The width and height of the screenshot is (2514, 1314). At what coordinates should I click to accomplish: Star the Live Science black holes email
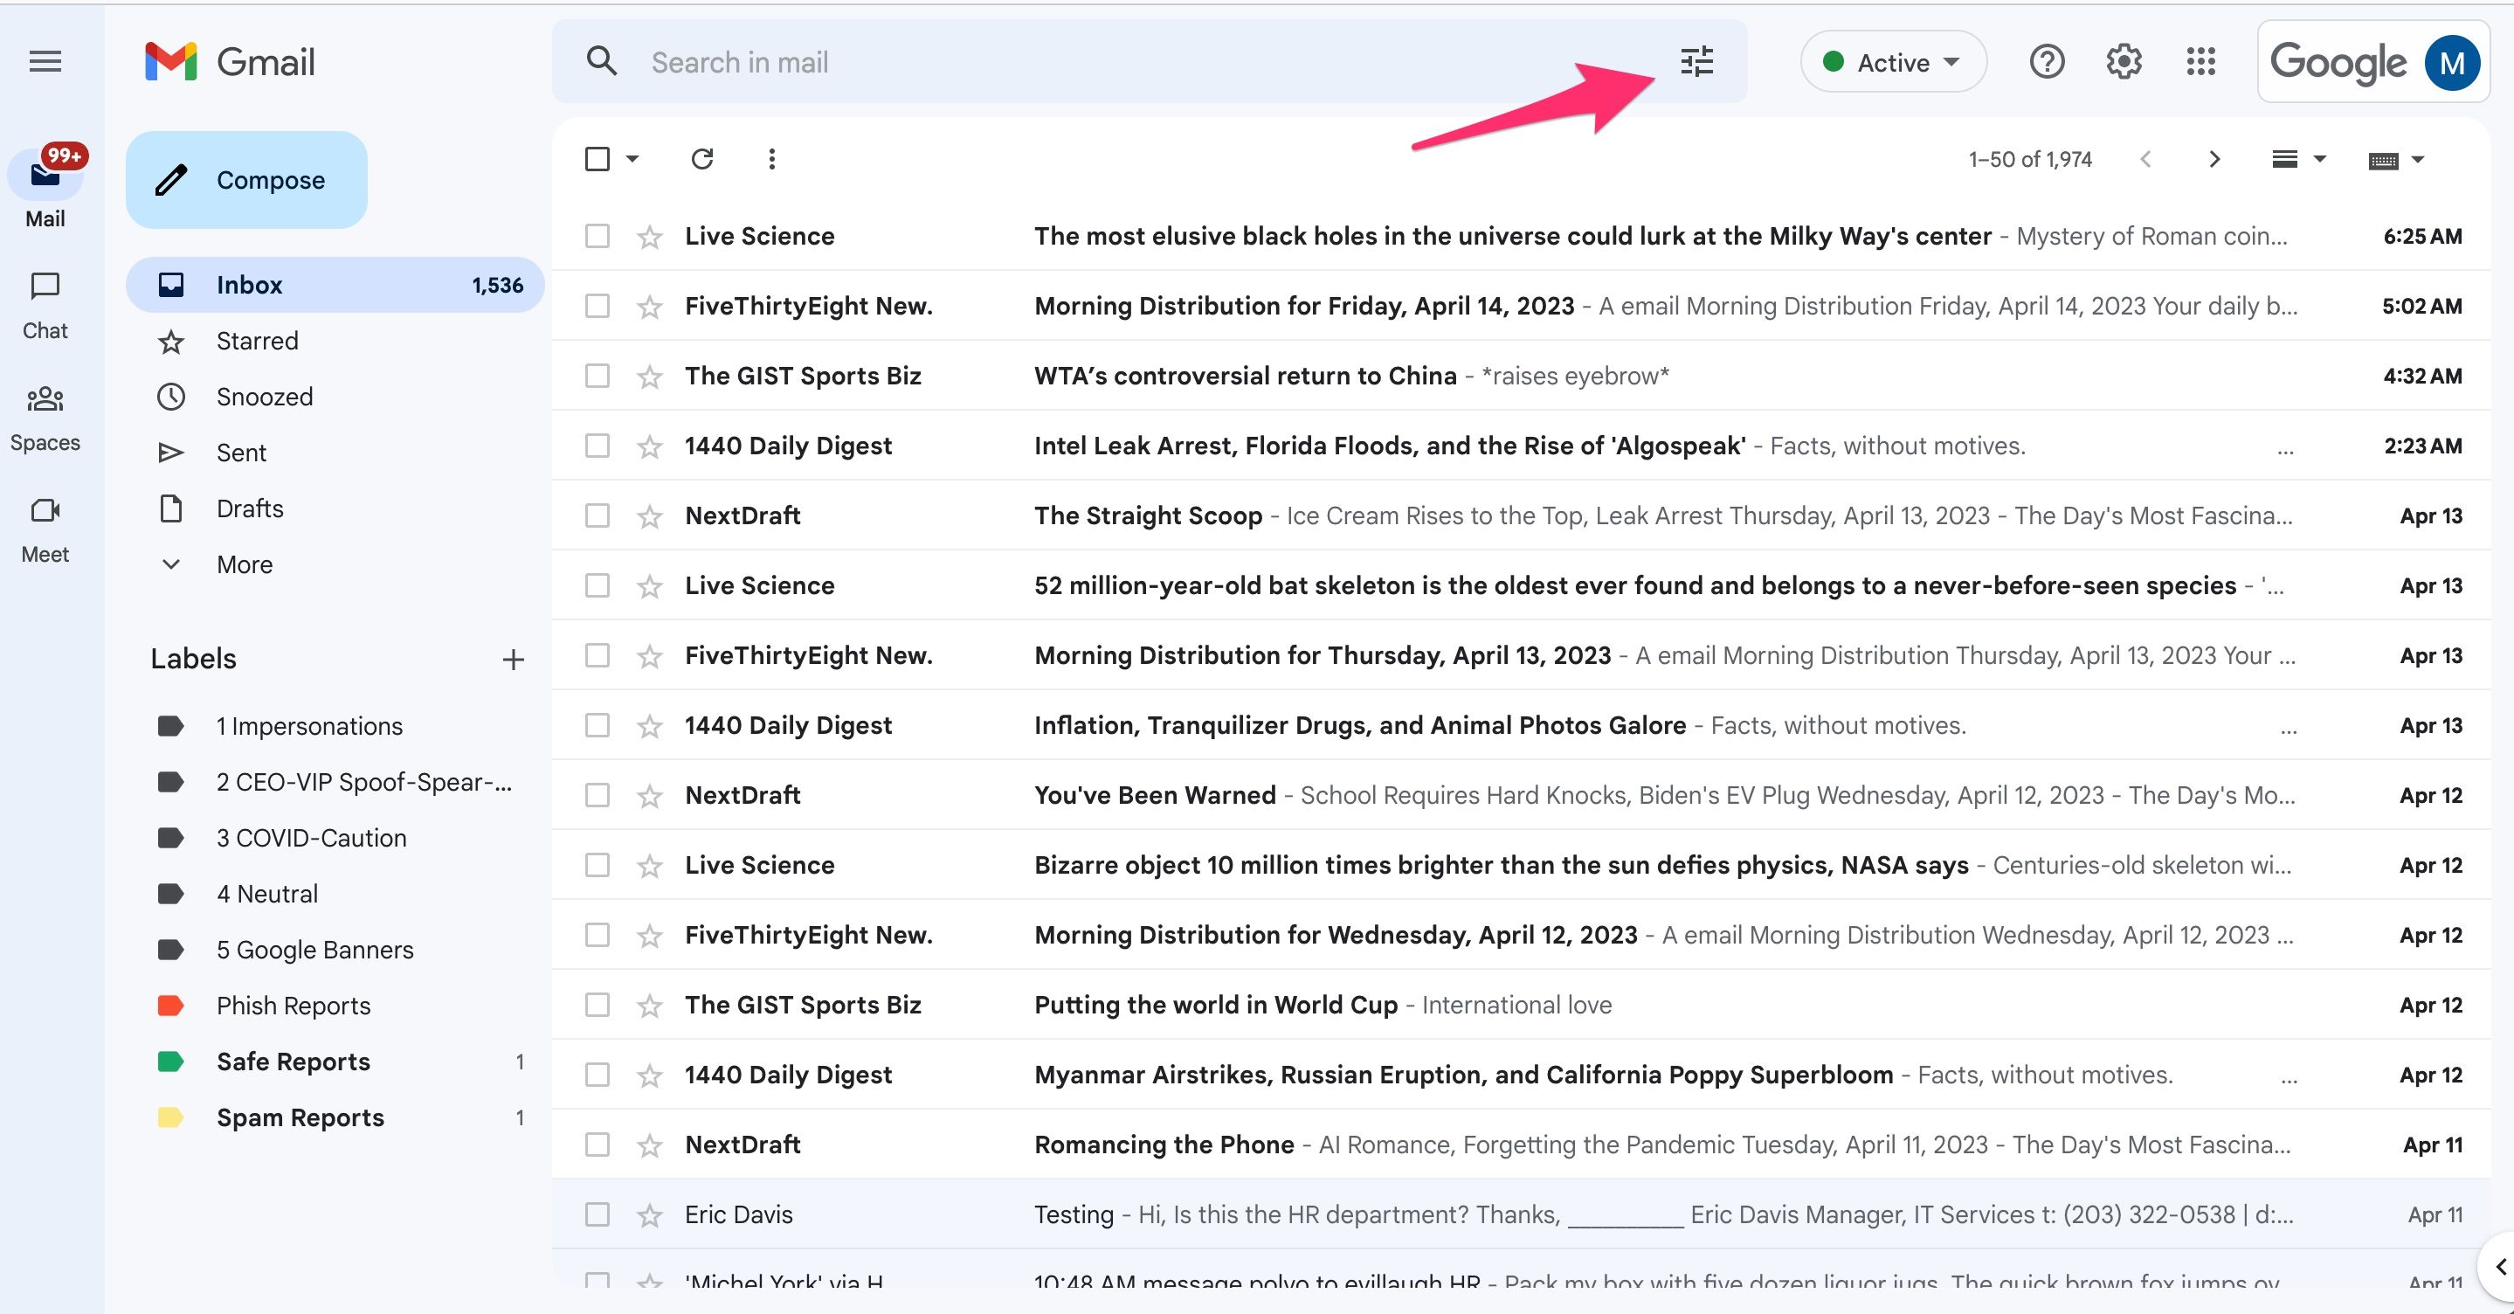point(649,236)
